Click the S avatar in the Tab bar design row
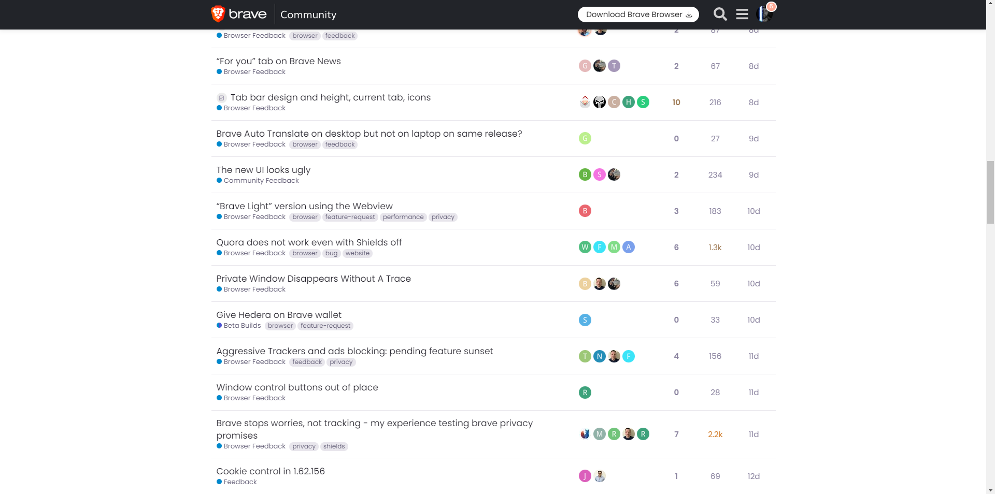 [643, 102]
